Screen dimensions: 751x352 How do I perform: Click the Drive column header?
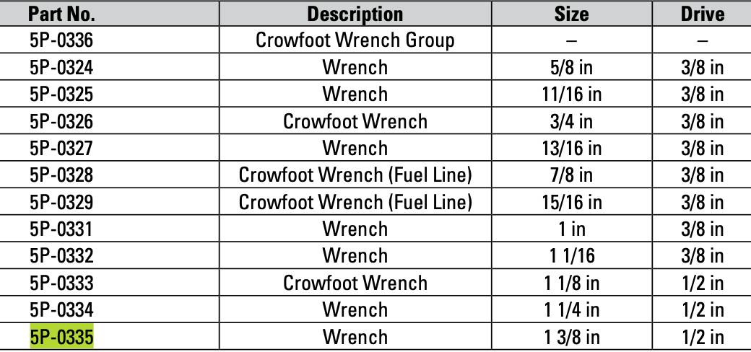click(x=702, y=14)
